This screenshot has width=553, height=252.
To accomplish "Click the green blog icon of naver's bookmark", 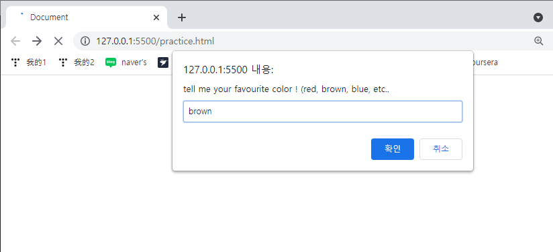I will point(110,62).
